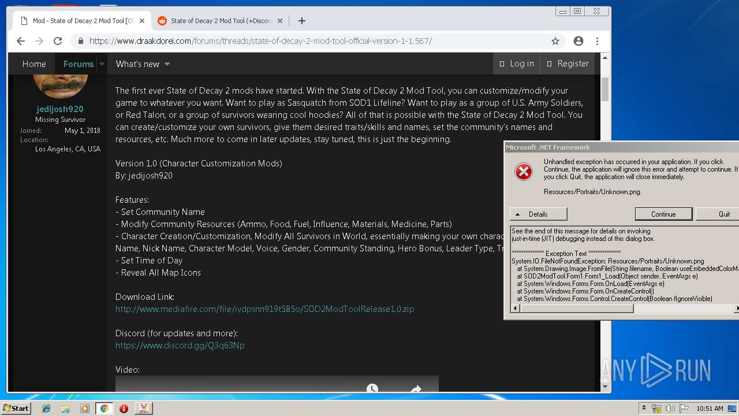Open the Chrome profile avatar menu
Viewport: 739px width, 416px height.
tap(578, 41)
